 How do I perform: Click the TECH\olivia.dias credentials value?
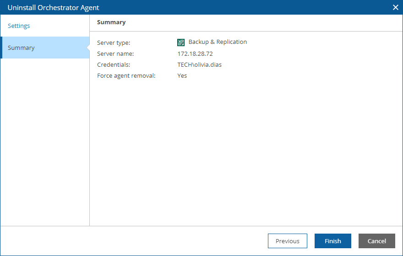[x=199, y=65]
